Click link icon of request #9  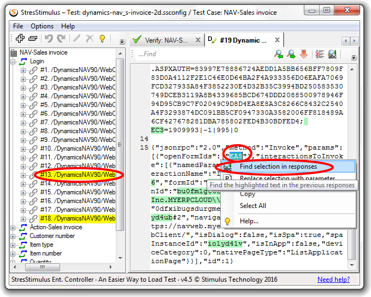coord(33,140)
